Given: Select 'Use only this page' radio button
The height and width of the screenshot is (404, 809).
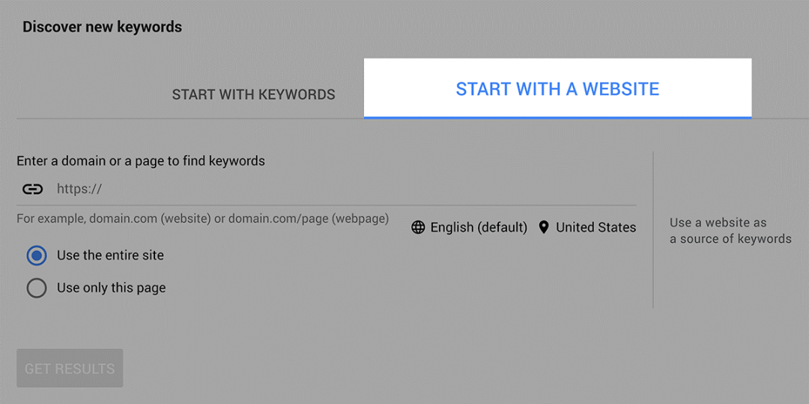Looking at the screenshot, I should (37, 288).
